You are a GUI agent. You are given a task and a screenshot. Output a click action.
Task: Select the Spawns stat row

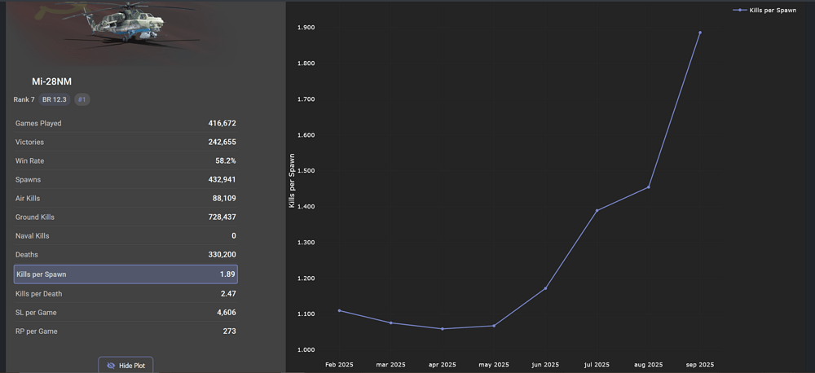tap(126, 179)
